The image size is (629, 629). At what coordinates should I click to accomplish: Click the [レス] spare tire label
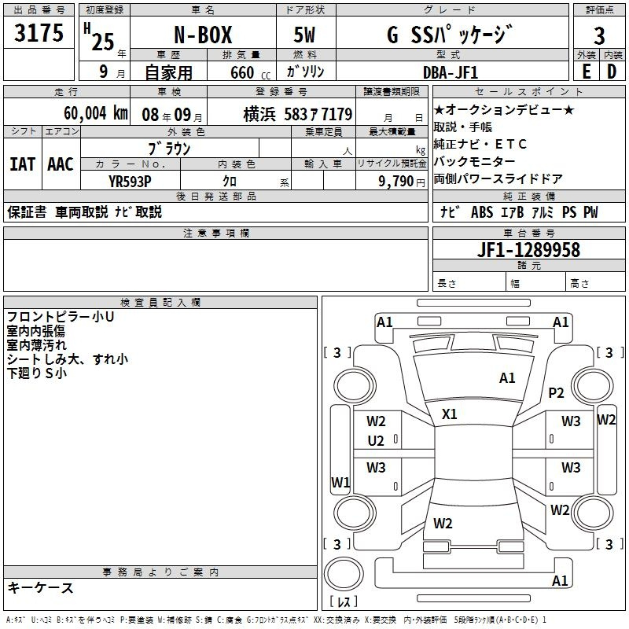[344, 601]
